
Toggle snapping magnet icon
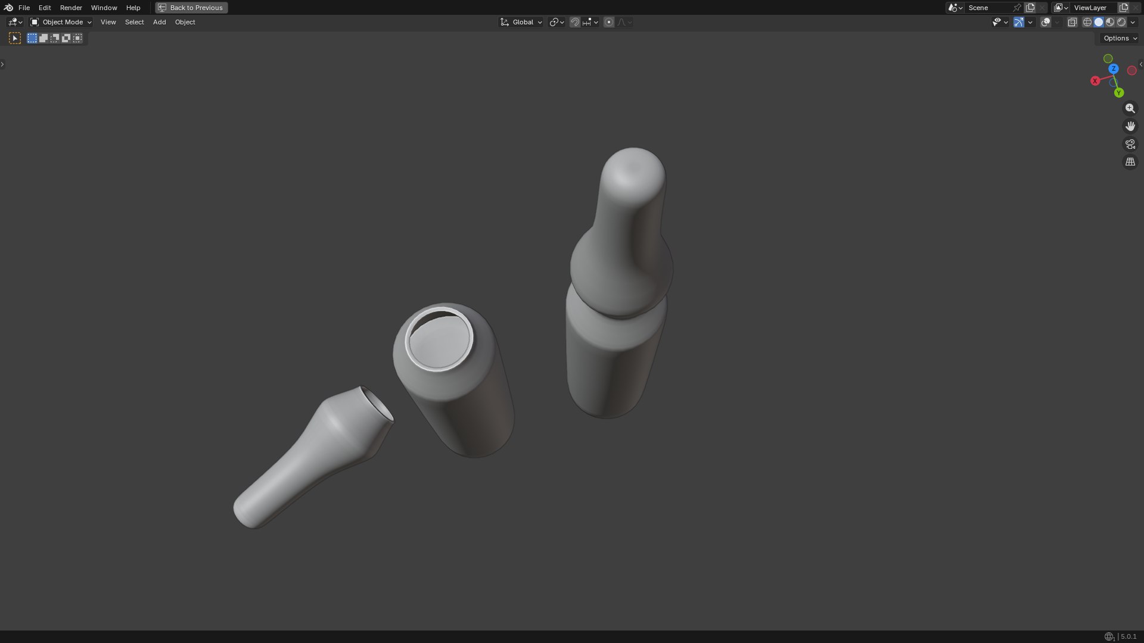tap(575, 22)
